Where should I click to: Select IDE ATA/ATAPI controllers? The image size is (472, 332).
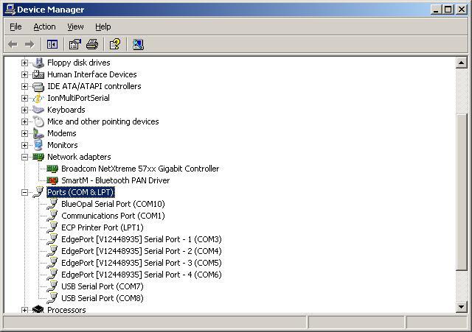94,86
